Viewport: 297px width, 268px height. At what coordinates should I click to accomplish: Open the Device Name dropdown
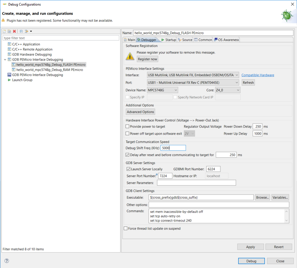(163, 90)
